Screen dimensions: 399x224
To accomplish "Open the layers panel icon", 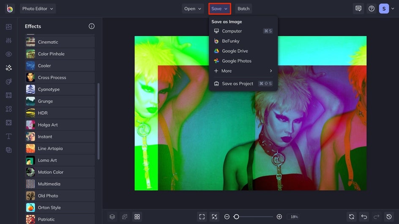I will tap(112, 217).
